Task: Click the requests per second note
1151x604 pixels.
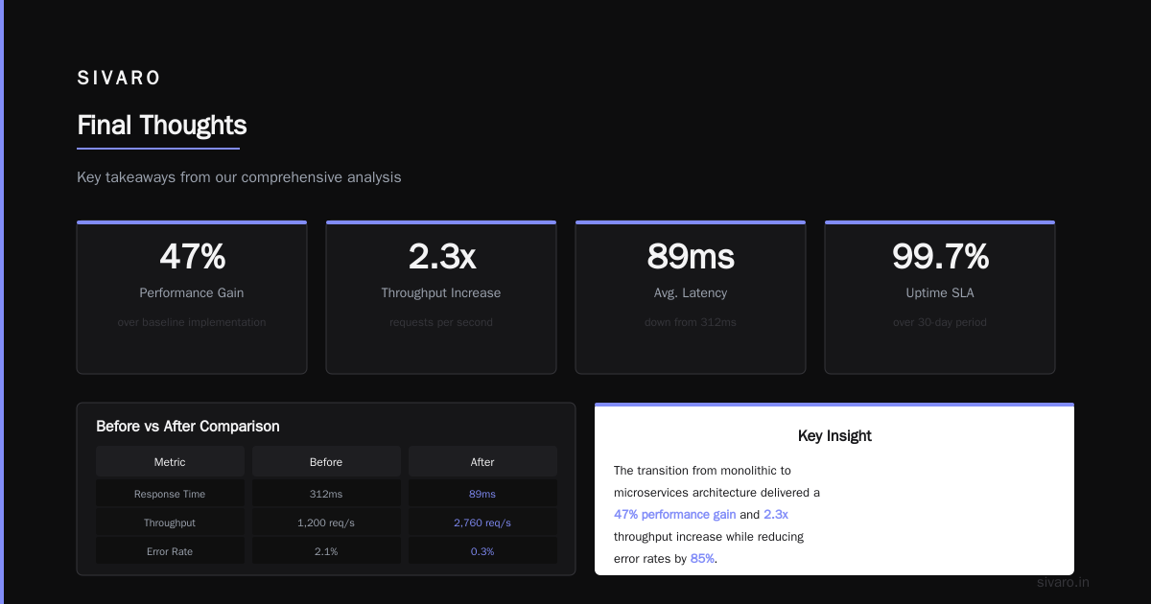Action: (441, 322)
